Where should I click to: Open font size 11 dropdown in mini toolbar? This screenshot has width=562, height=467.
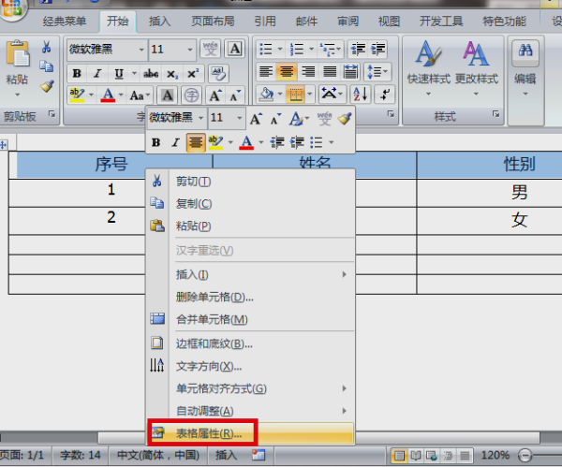point(240,118)
